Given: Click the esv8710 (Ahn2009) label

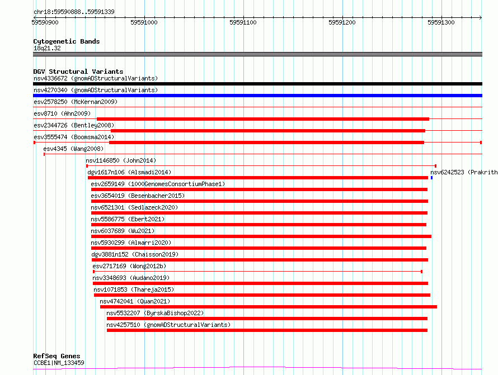Looking at the screenshot, I should (62, 113).
